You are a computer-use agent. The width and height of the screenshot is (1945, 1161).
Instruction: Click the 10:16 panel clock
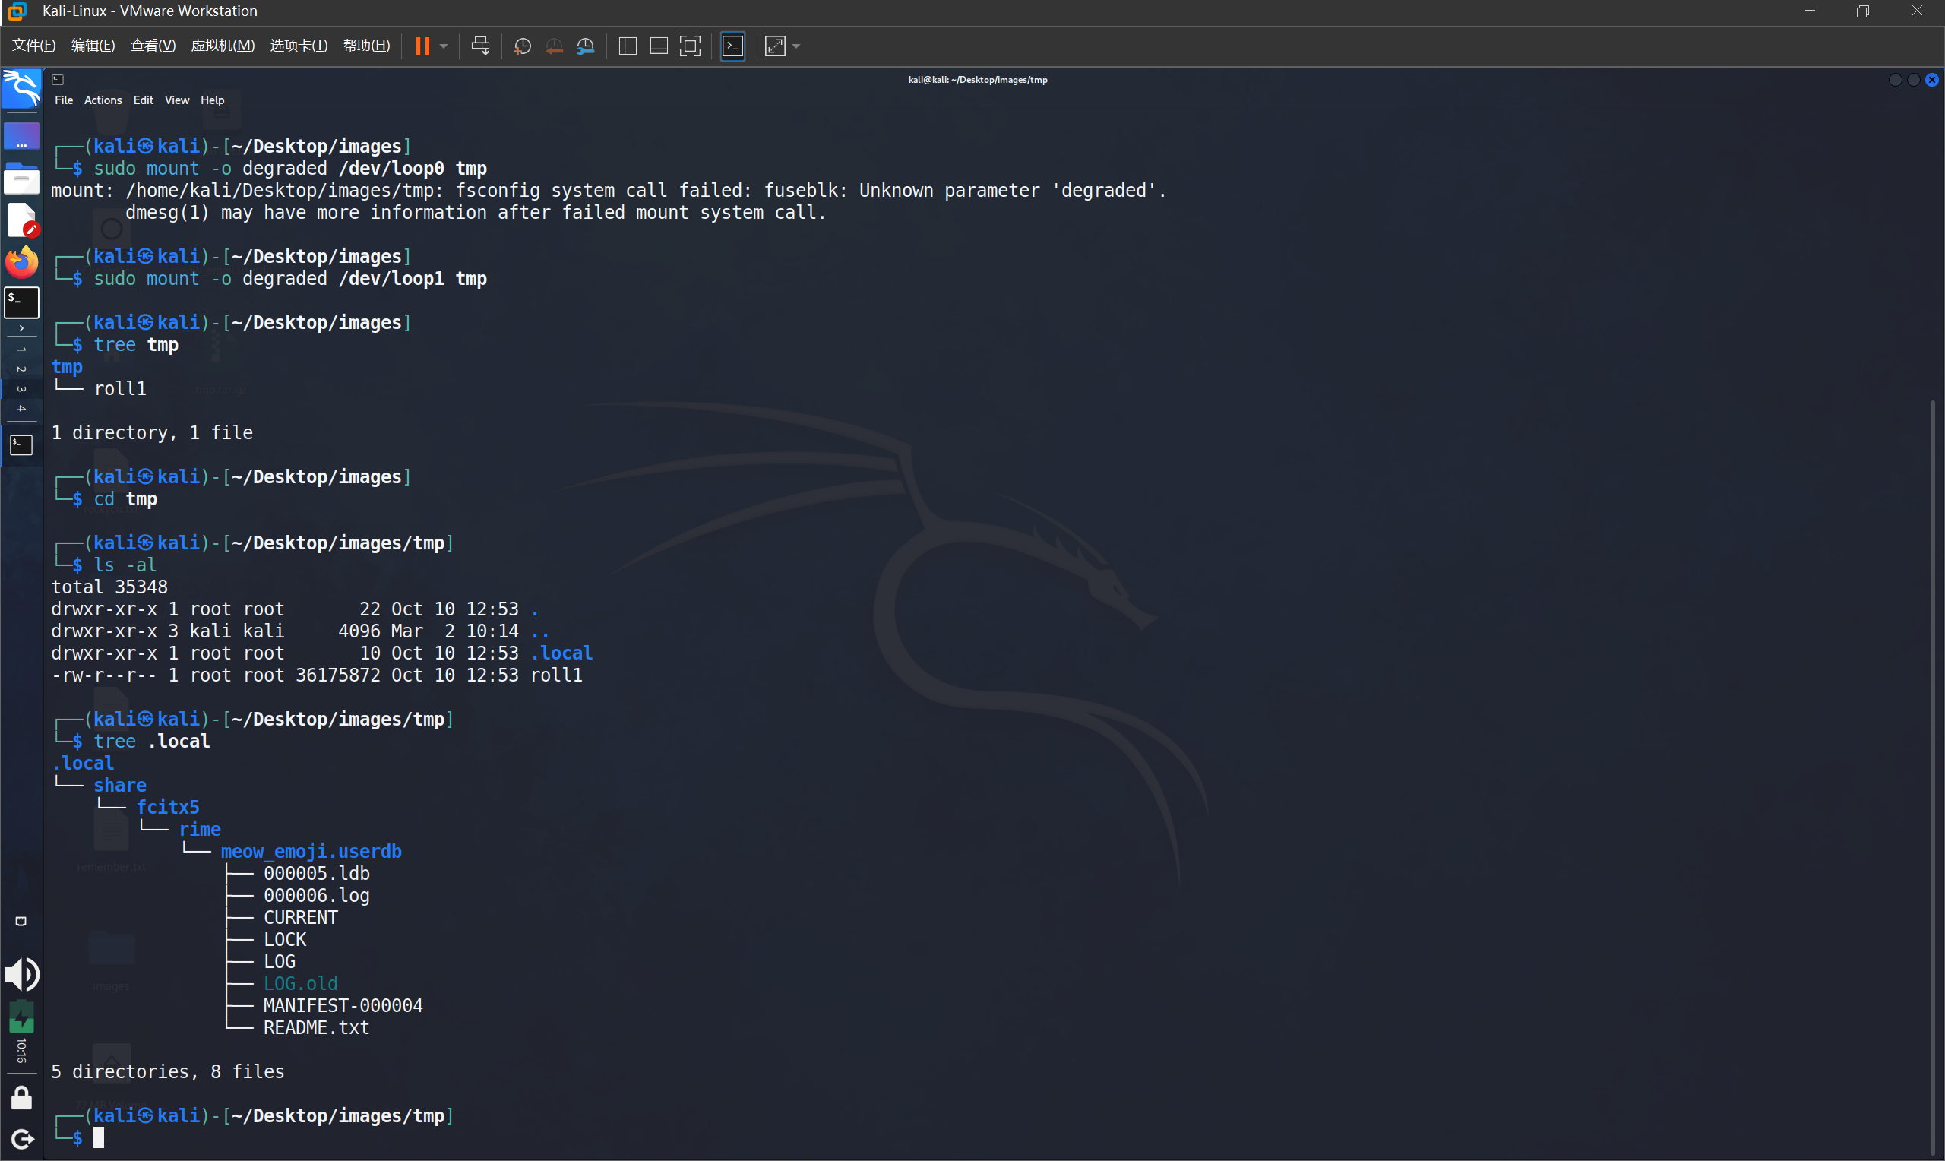pos(21,1052)
